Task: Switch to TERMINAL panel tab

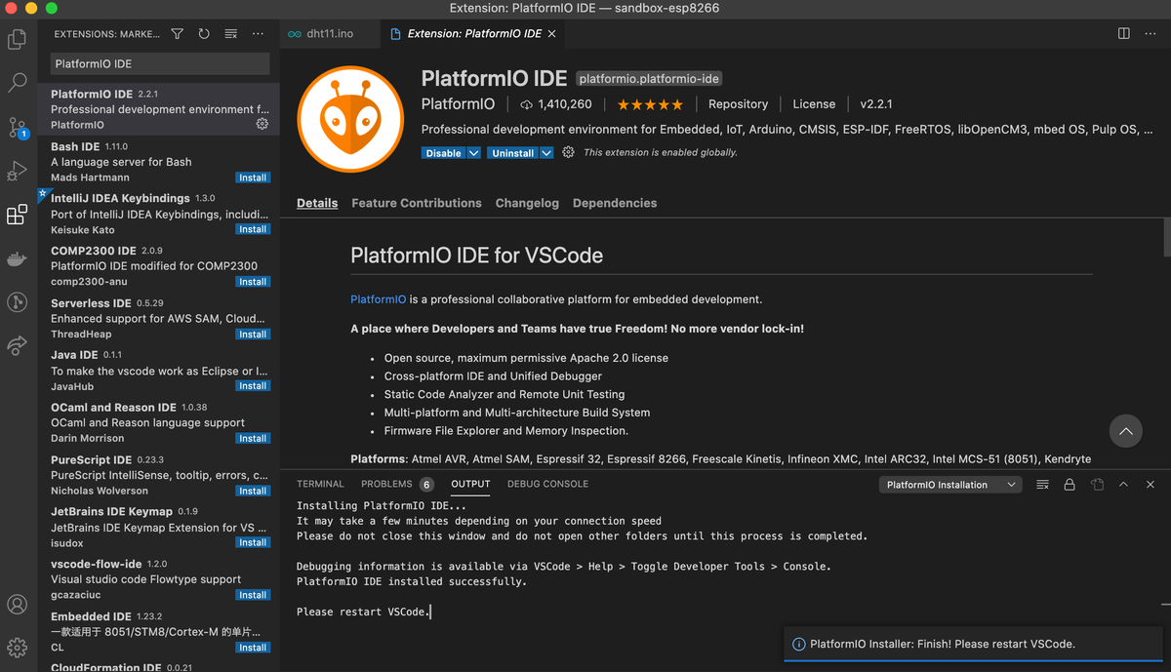Action: pyautogui.click(x=320, y=484)
